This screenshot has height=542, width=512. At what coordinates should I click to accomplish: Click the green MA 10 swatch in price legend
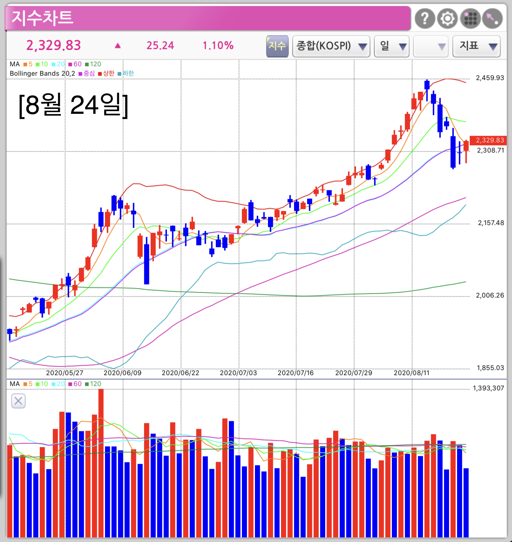(38, 64)
